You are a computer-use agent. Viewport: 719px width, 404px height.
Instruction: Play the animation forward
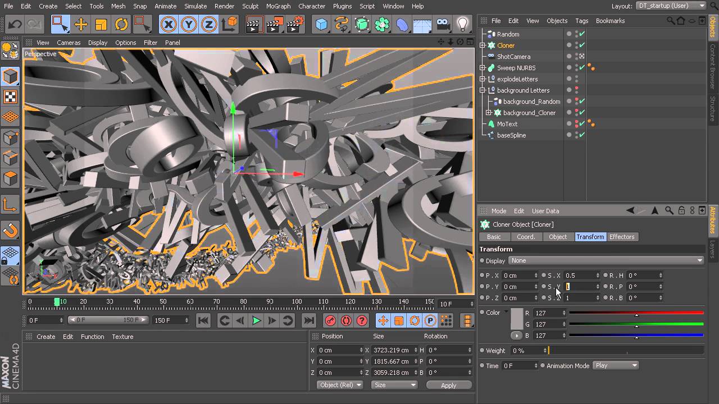[x=257, y=320]
